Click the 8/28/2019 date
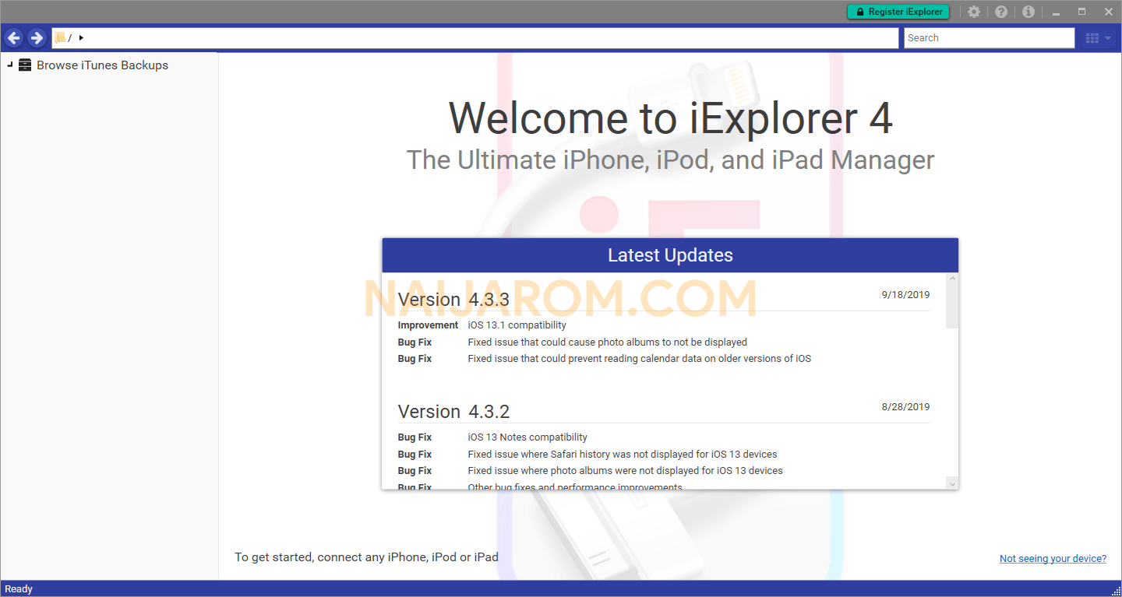Viewport: 1122px width, 597px height. tap(905, 407)
